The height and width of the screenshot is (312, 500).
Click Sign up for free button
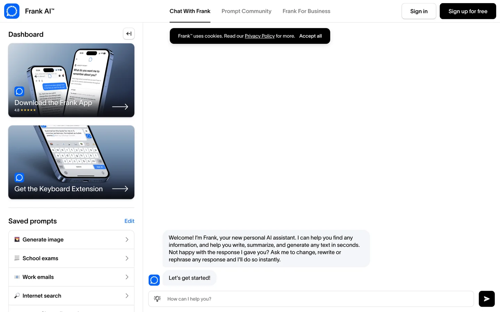(468, 11)
